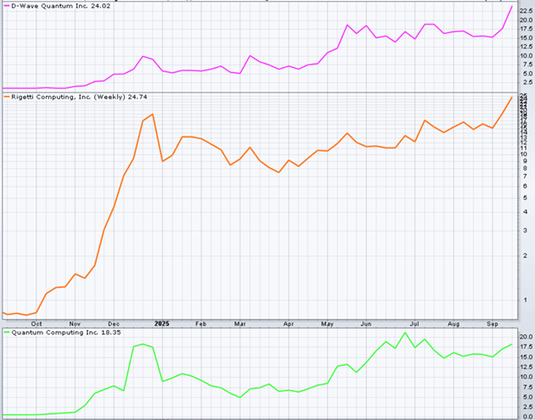Click the 2 tick on Rigetti log scale
The image size is (535, 420).
[x=525, y=255]
